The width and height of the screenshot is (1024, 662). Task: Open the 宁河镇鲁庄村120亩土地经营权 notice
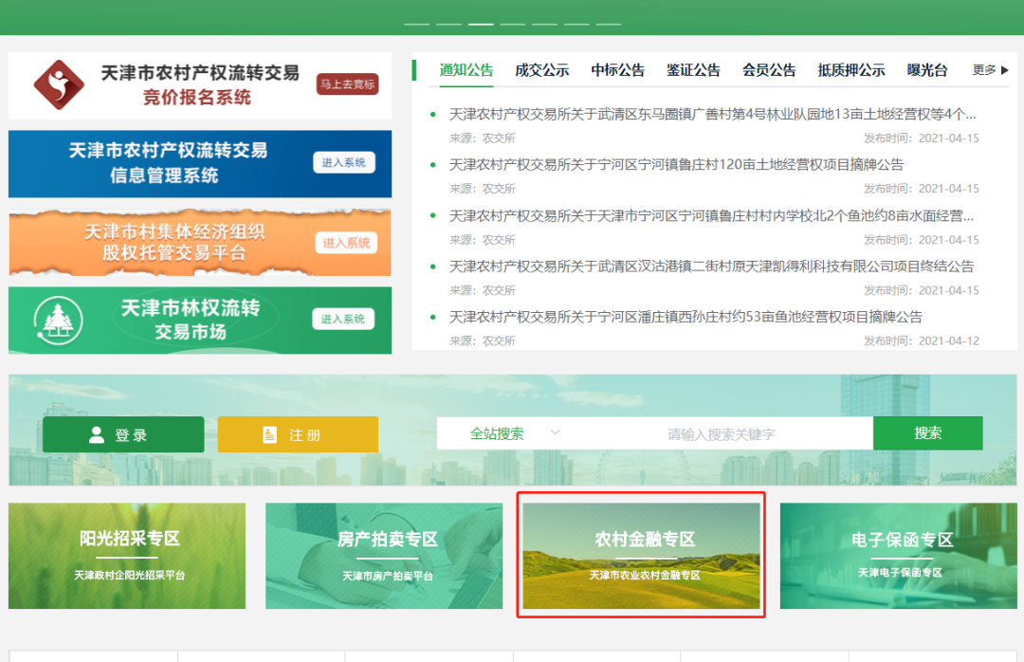tap(676, 165)
